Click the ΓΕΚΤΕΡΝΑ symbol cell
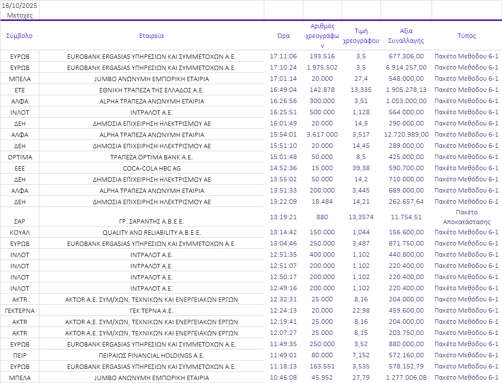Screen dimensions: 502x383 (x=19, y=311)
